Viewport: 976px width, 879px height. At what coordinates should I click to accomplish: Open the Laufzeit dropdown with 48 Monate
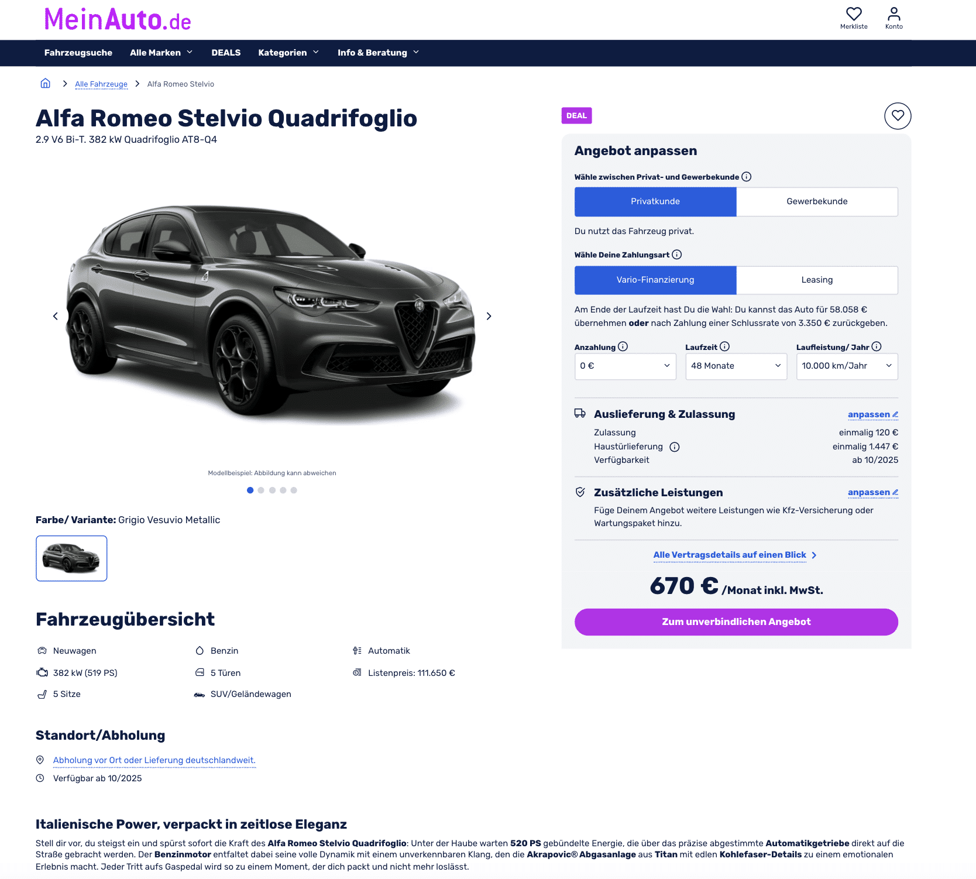click(x=736, y=366)
